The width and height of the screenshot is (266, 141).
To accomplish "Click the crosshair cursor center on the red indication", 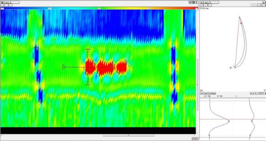I will [x=88, y=67].
